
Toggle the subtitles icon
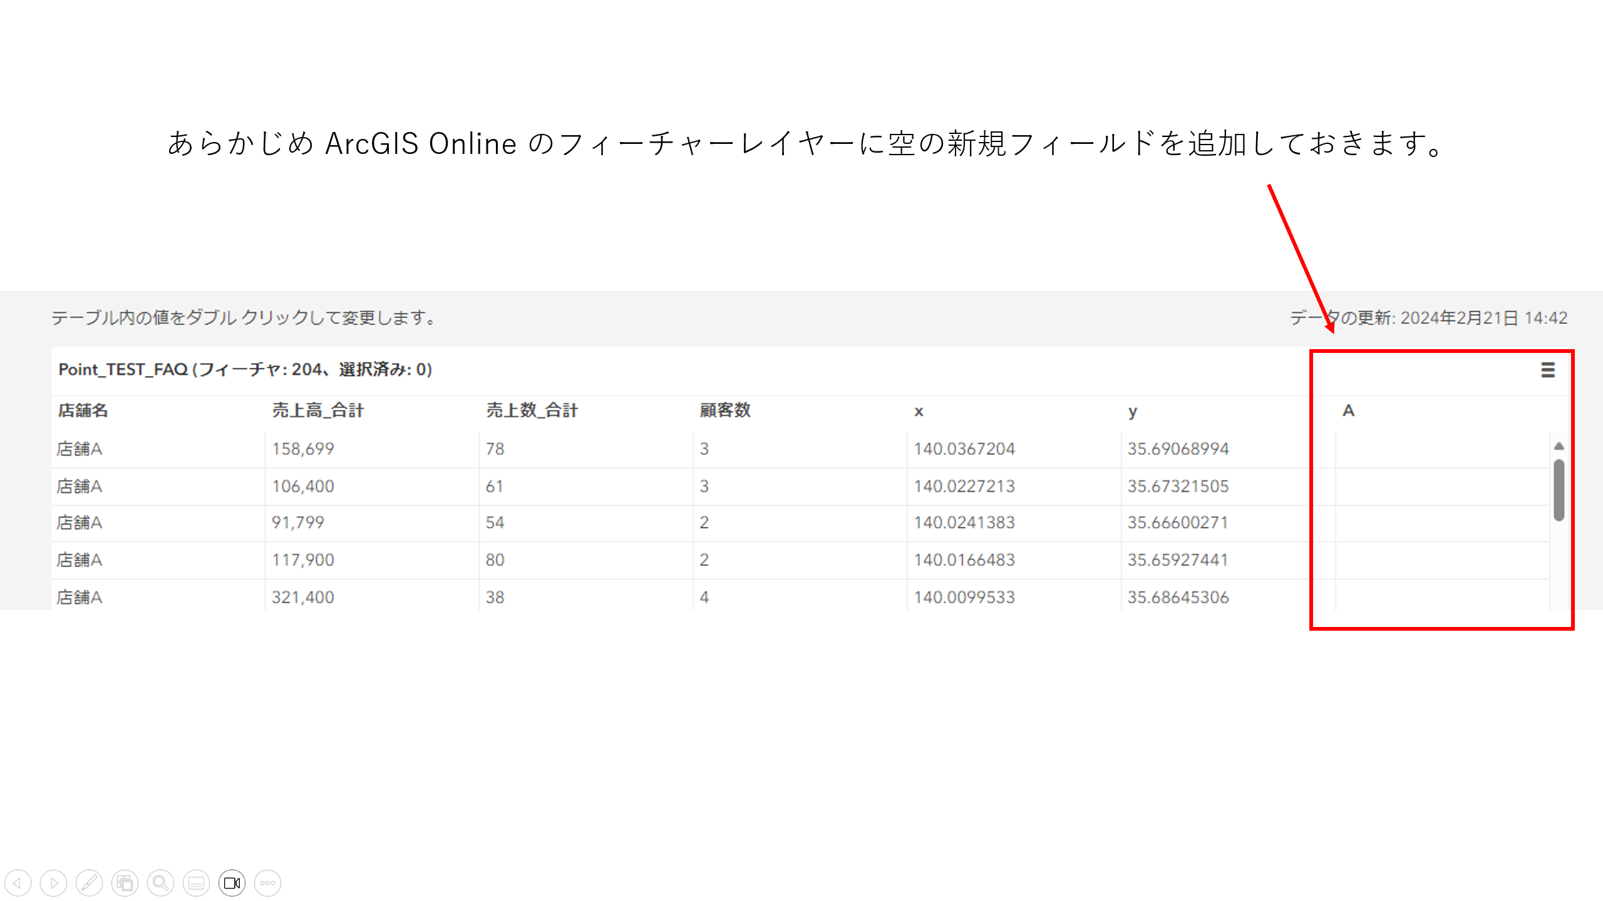click(x=196, y=883)
